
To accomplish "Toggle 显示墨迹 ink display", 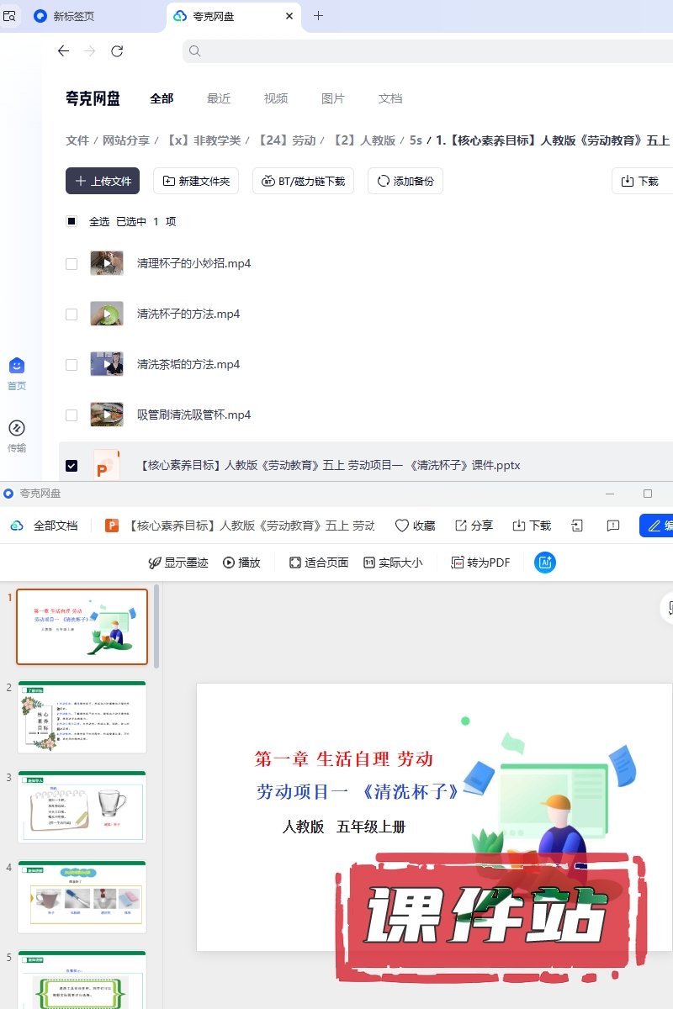I will 178,563.
